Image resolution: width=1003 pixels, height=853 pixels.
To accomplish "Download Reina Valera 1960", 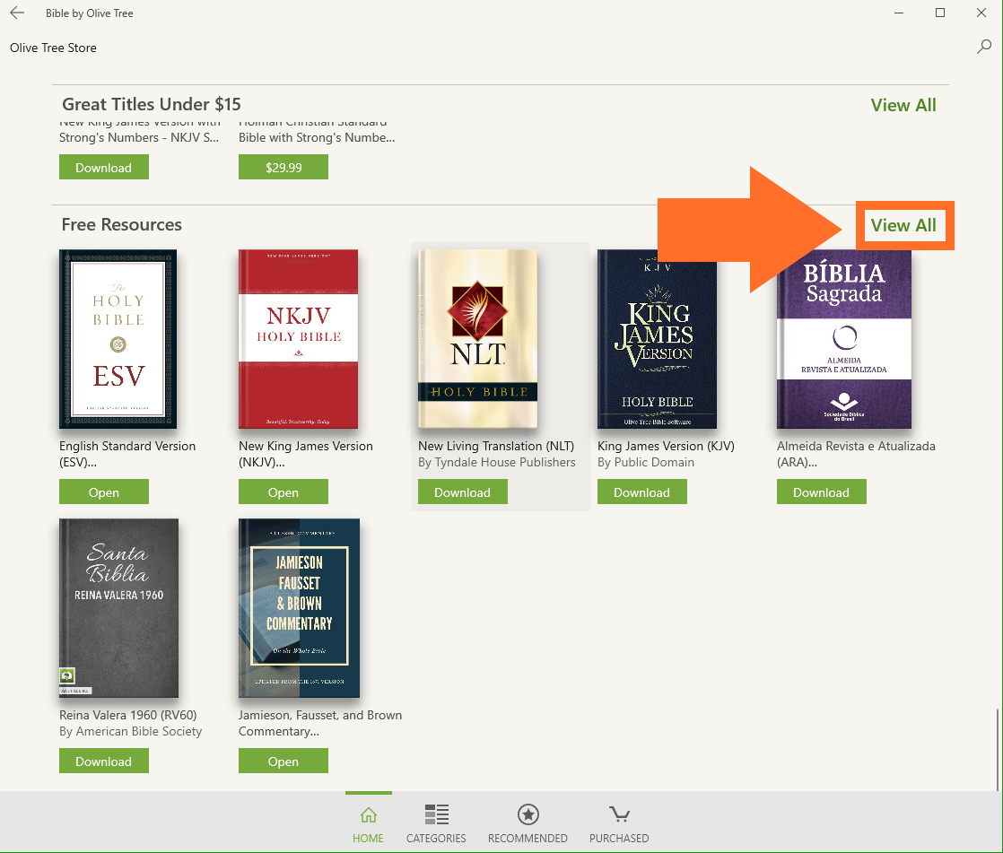I will click(104, 762).
